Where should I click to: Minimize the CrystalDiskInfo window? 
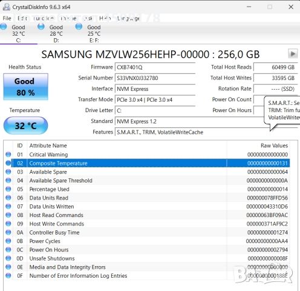(x=249, y=7)
